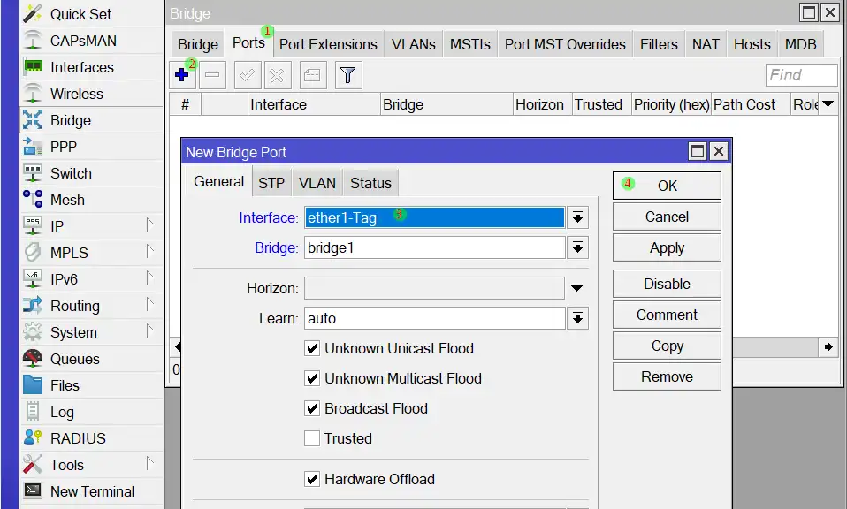The image size is (847, 509).
Task: Open Bridge in the sidebar
Action: (x=70, y=120)
